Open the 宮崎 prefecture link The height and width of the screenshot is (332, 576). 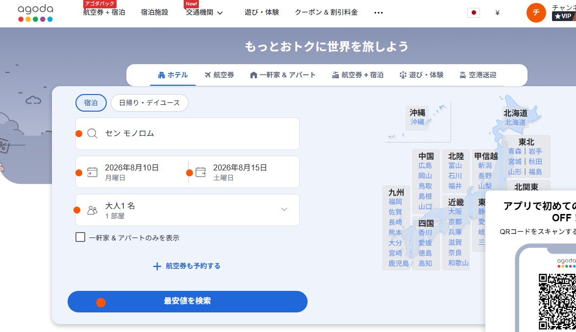395,254
